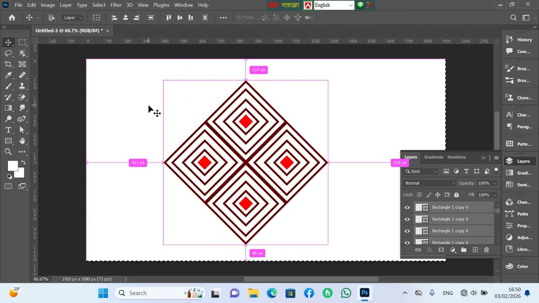Open the Layers panel options menu
539x303 pixels.
click(x=496, y=158)
